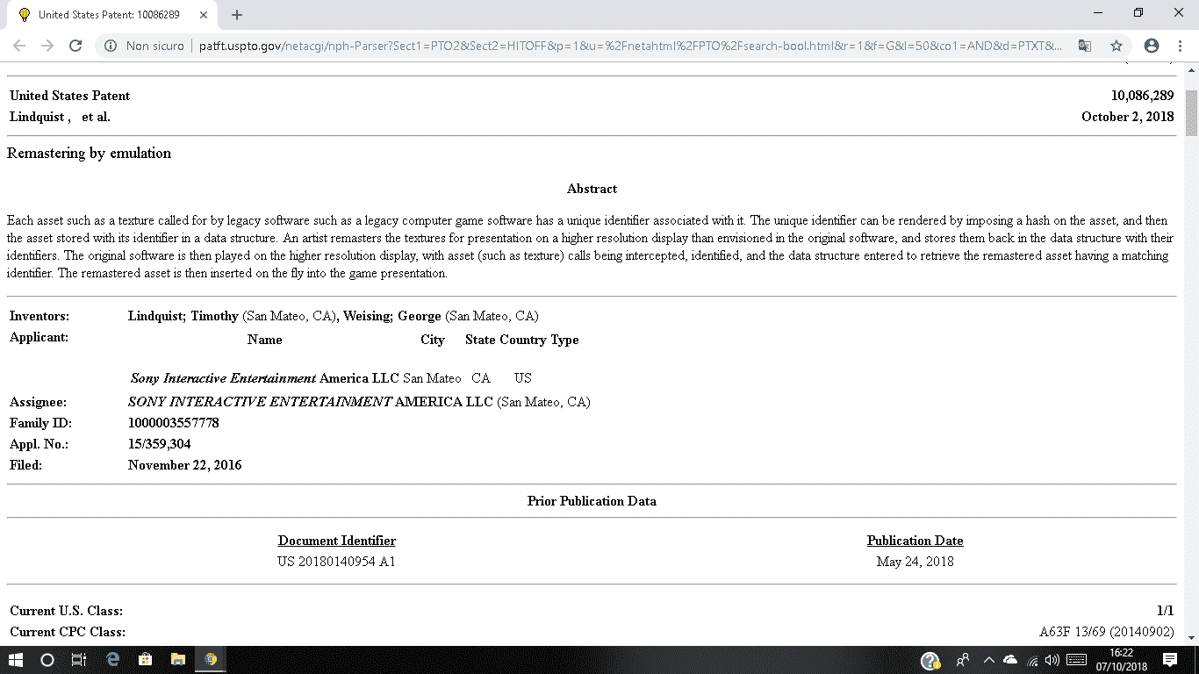Click the active Chrome taskbar icon
Viewport: 1199px width, 674px height.
pos(211,660)
